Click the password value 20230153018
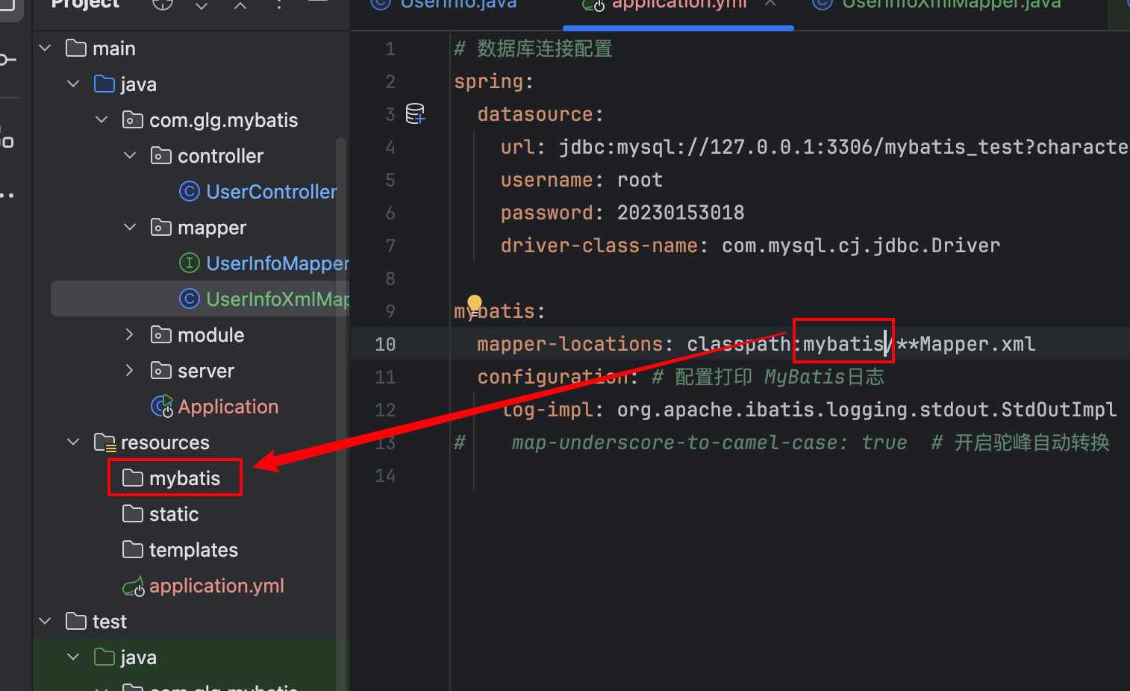Screen dimensions: 1130x691 681,213
